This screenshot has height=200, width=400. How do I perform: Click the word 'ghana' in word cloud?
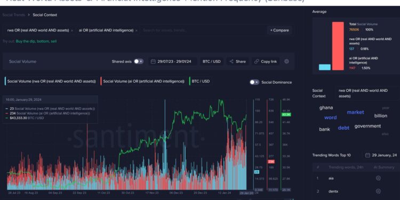326,108
